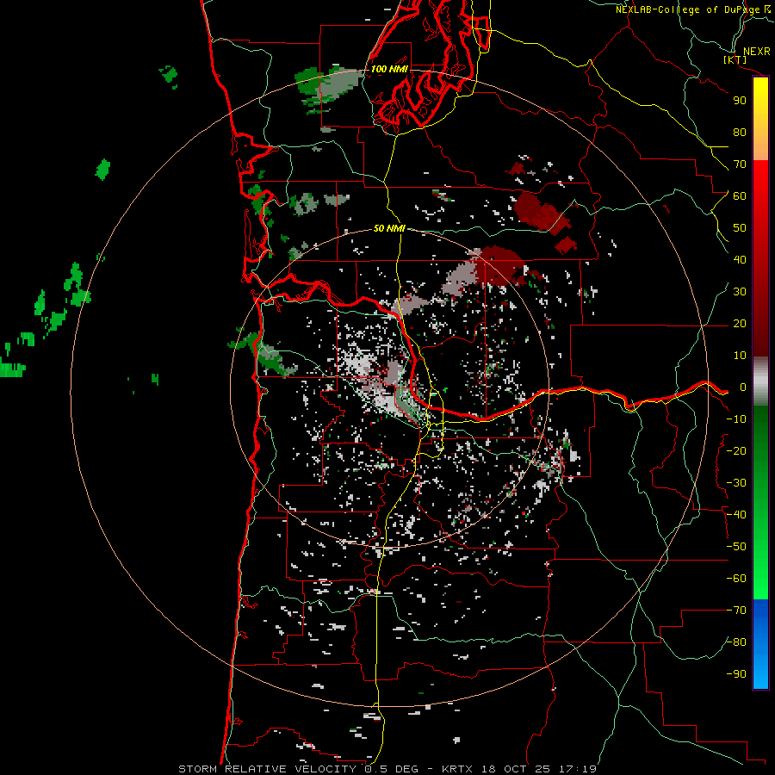Image resolution: width=775 pixels, height=775 pixels.
Task: Select the positive 50 legend value
Action: click(740, 228)
